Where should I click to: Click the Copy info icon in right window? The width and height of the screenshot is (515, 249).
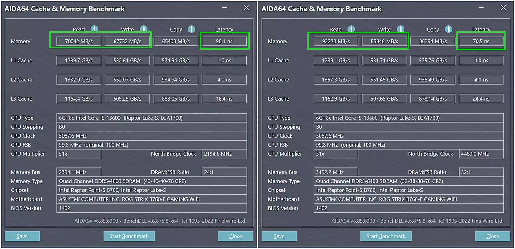click(x=448, y=29)
